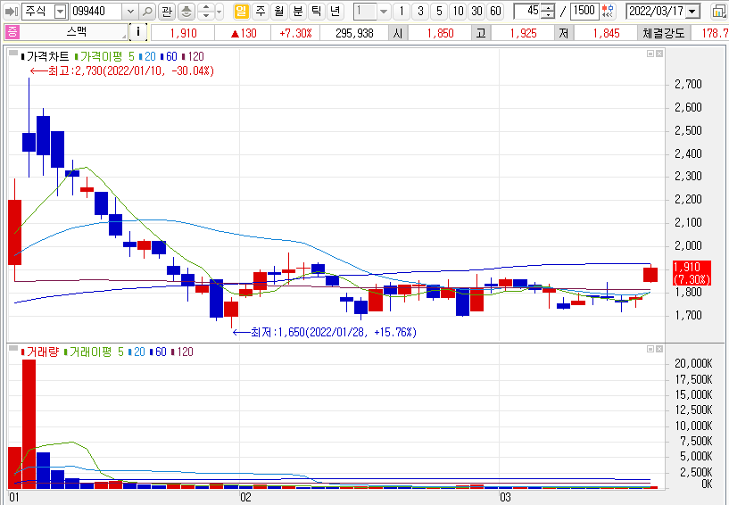Viewport: 729px width, 505px height.
Task: Click the high price 1,925 value
Action: [x=523, y=33]
